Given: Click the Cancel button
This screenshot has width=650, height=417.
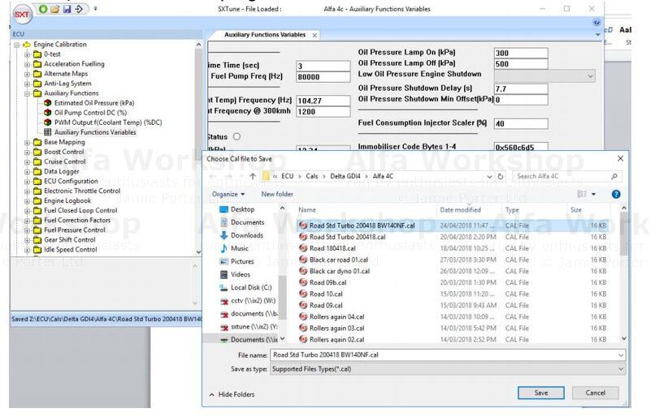Looking at the screenshot, I should coord(595,393).
